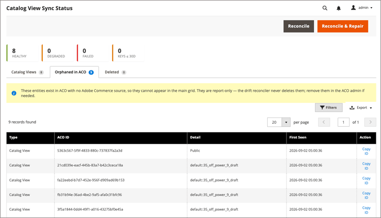The width and height of the screenshot is (381, 218).
Task: Switch to the Catalog Views tab
Action: (x=27, y=72)
